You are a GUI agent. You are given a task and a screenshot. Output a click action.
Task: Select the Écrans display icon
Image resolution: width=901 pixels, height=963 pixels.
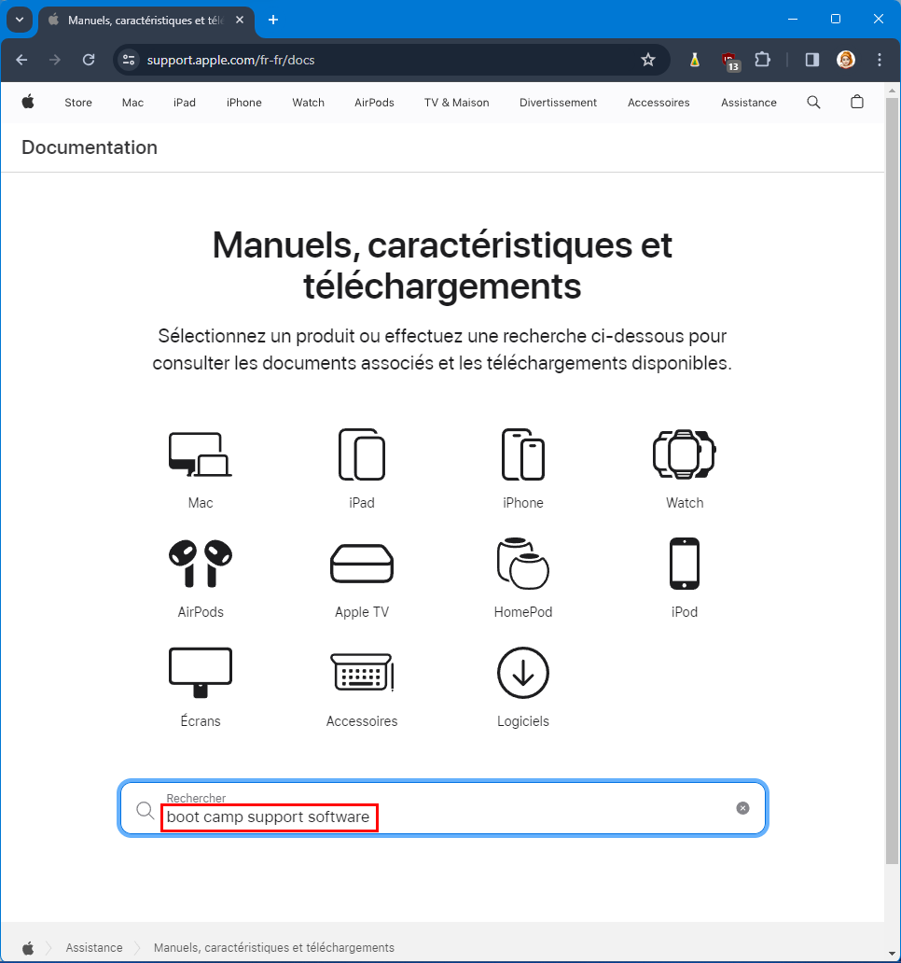201,673
